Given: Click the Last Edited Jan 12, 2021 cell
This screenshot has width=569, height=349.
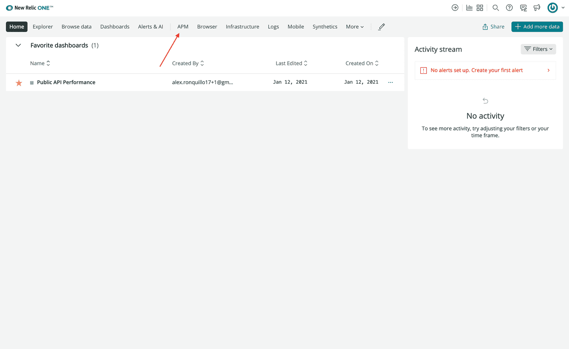Looking at the screenshot, I should click(x=290, y=82).
